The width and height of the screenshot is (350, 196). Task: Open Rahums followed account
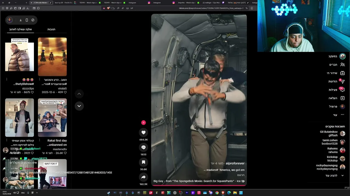(336, 151)
